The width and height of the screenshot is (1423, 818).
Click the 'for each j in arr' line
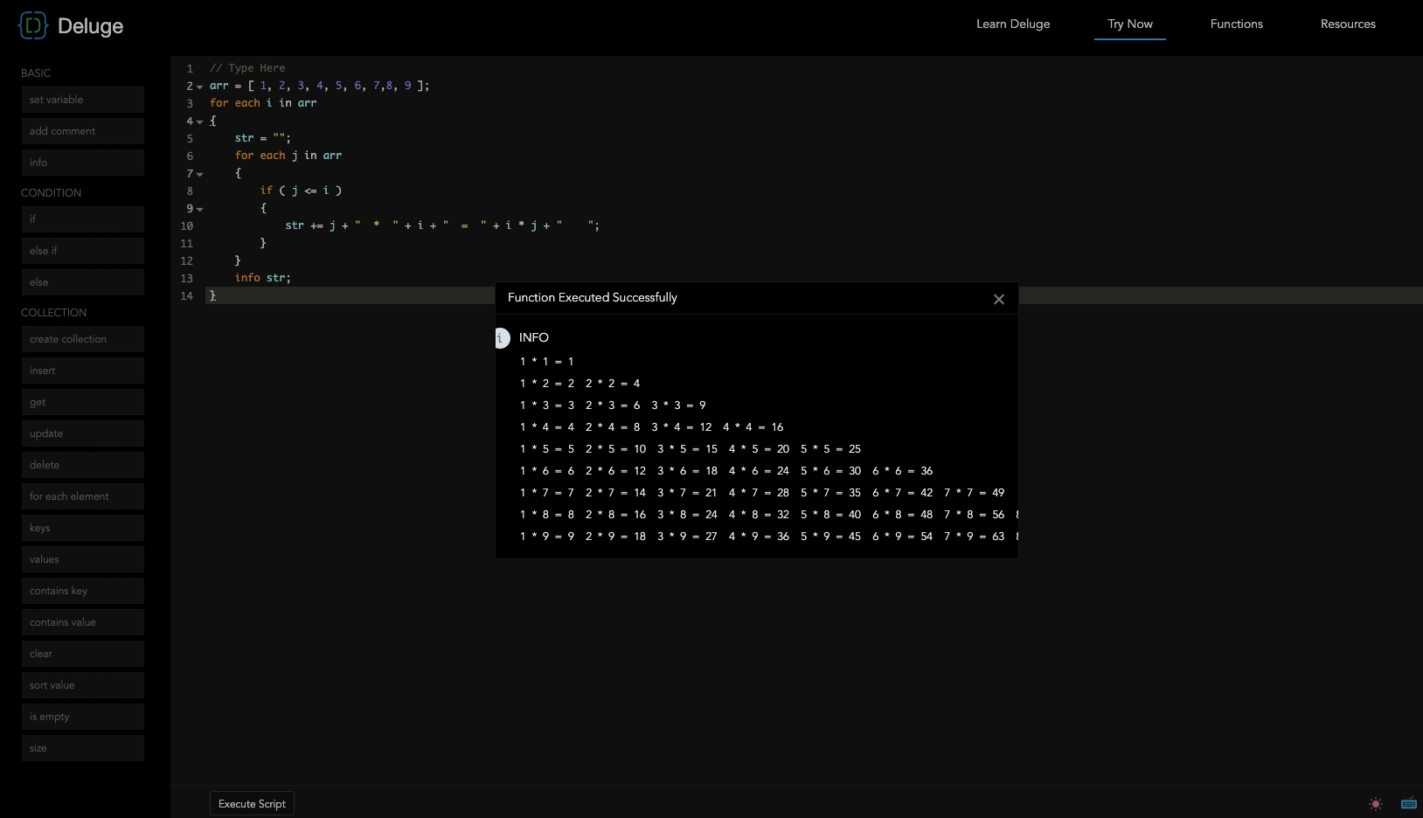(x=288, y=156)
